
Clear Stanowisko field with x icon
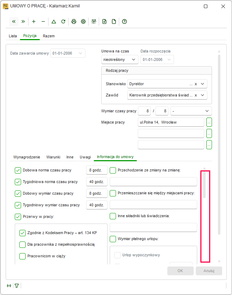196,84
